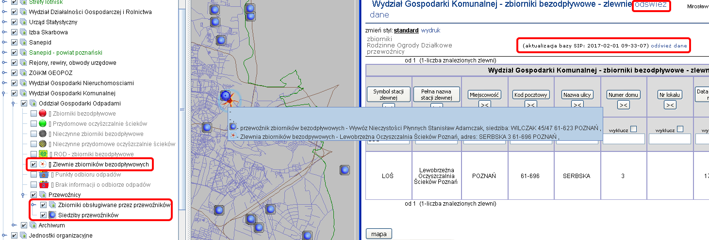This screenshot has width=709, height=240.
Task: Click the red star zlewnia marker on map
Action: coord(230,99)
